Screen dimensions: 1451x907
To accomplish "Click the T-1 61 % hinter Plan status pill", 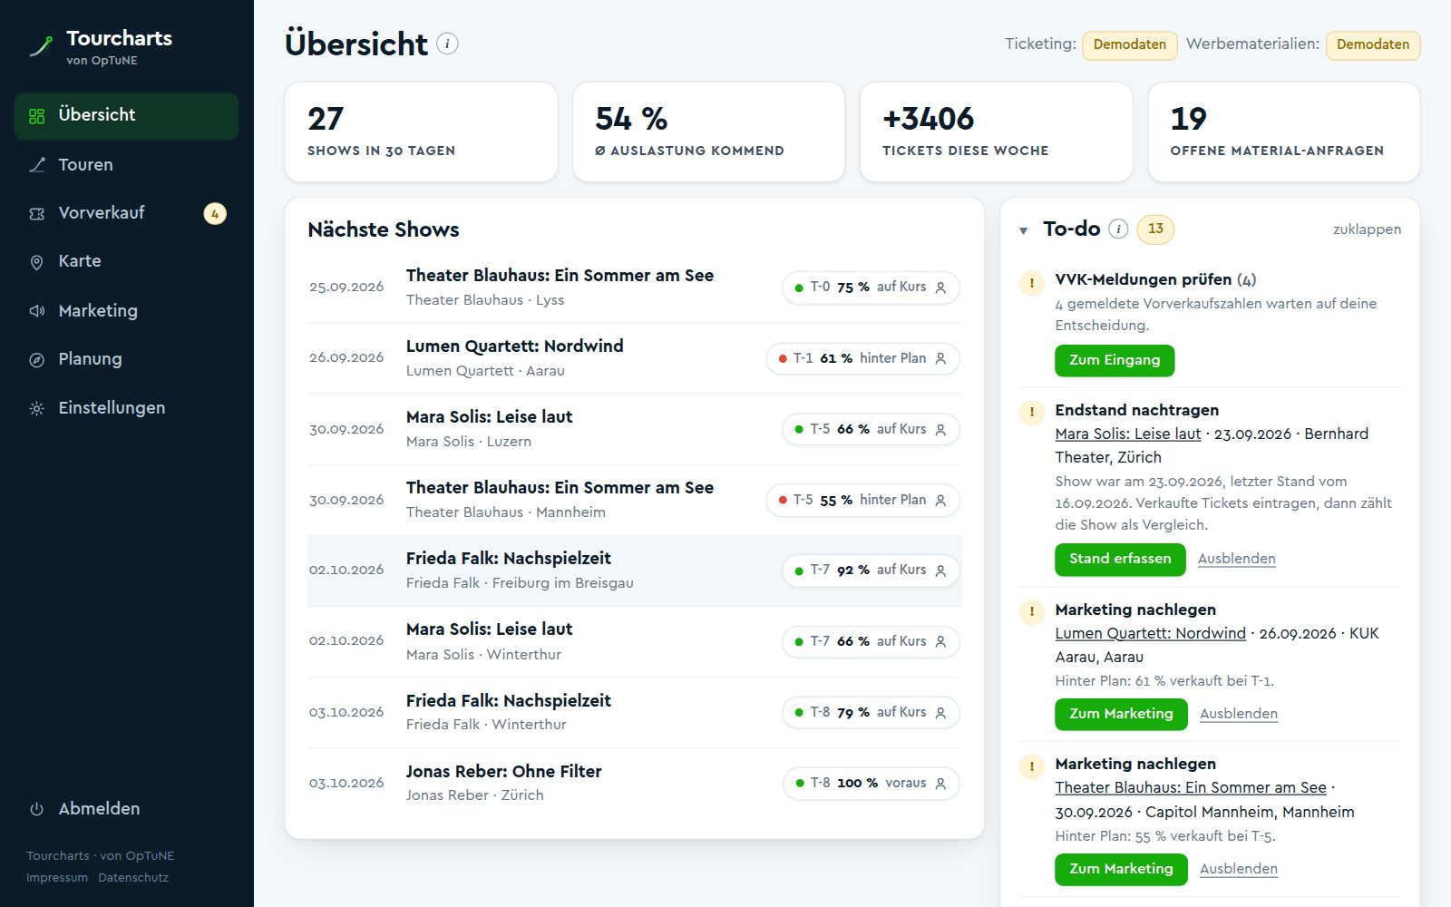I will pos(862,358).
